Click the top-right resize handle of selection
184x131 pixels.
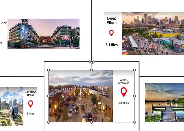[x=134, y=70]
